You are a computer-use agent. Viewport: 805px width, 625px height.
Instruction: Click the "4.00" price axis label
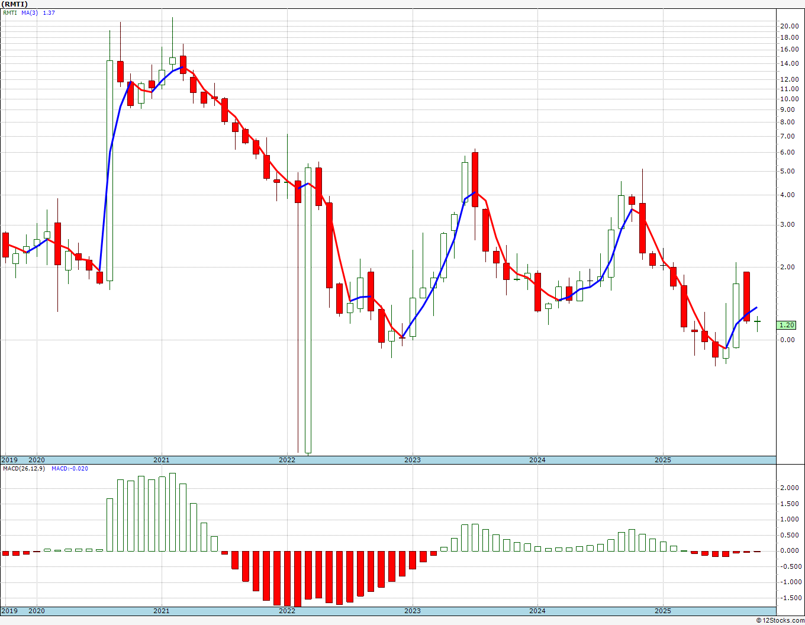pyautogui.click(x=788, y=195)
